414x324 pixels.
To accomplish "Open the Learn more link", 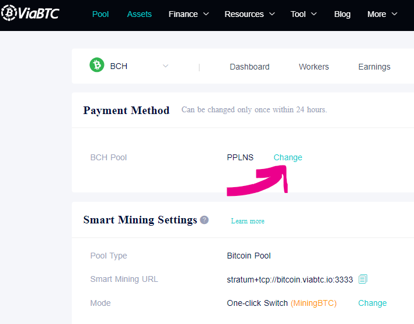I will coord(248,221).
